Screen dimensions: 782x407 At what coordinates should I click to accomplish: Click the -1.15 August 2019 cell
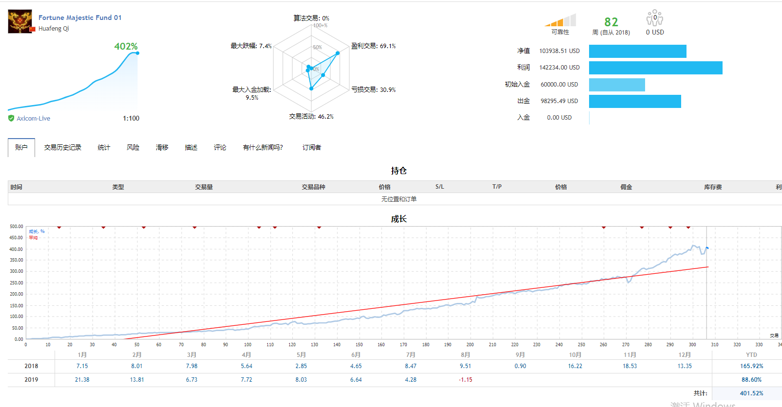(x=465, y=380)
